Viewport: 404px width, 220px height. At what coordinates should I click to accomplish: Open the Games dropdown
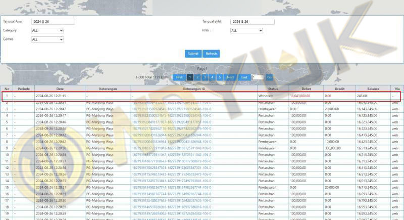click(47, 39)
